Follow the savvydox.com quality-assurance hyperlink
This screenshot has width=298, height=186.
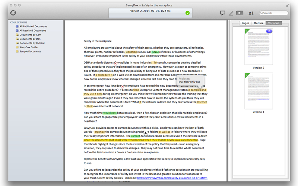click(x=172, y=178)
